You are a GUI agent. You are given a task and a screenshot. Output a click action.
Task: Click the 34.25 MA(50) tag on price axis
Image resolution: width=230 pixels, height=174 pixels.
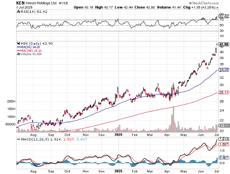tap(224, 70)
